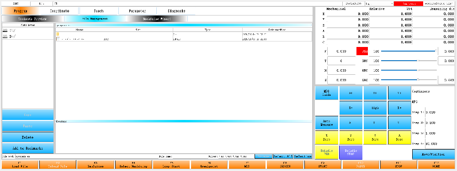Adjust the override slider in the F row
The width and height of the screenshot is (457, 171).
[409, 51]
